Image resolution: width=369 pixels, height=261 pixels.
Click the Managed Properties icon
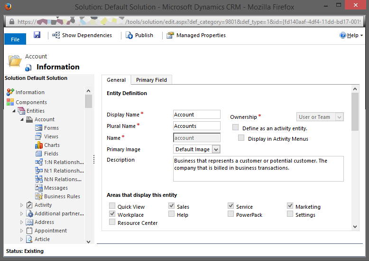[170, 35]
